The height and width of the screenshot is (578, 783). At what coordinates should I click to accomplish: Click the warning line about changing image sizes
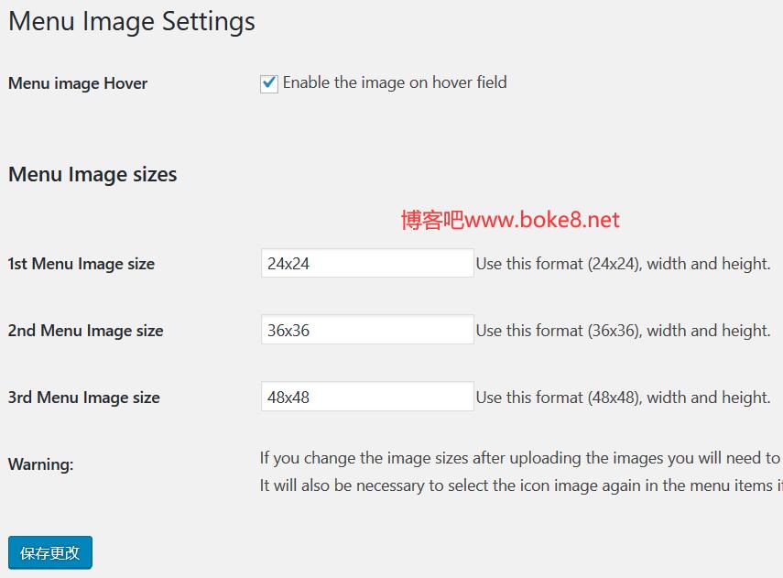coord(521,458)
